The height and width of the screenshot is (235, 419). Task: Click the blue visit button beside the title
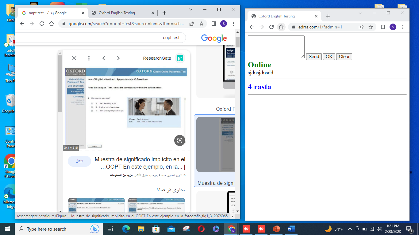(79, 161)
